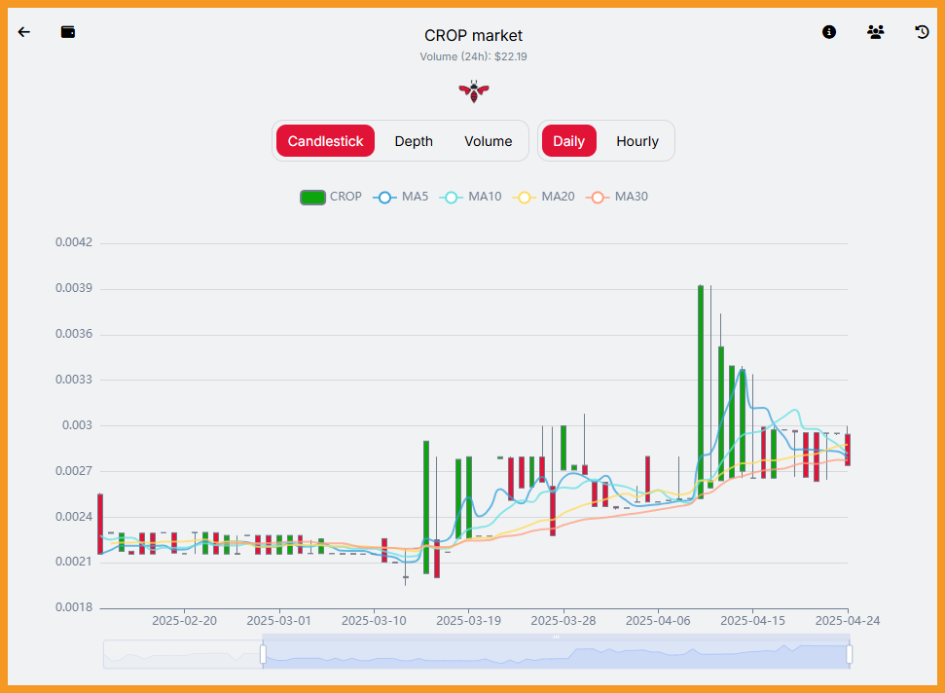The height and width of the screenshot is (693, 945).
Task: Switch to the Depth chart tab
Action: (x=414, y=141)
